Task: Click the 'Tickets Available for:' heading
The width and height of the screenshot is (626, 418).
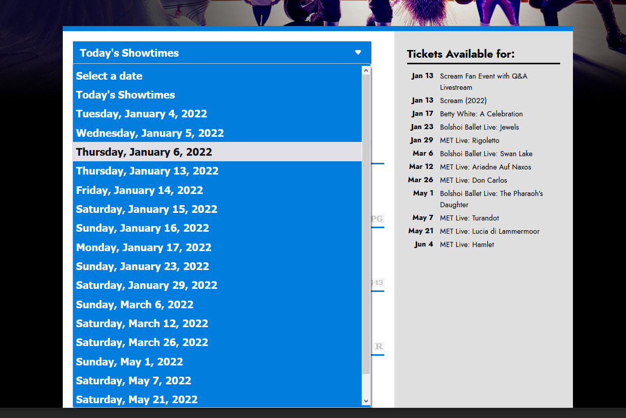Action: pos(461,54)
